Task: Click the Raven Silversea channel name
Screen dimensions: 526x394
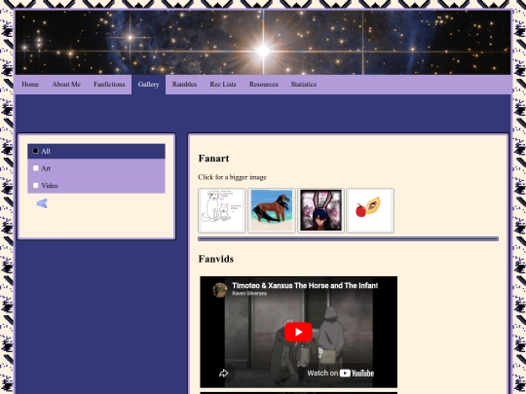Action: (x=249, y=294)
